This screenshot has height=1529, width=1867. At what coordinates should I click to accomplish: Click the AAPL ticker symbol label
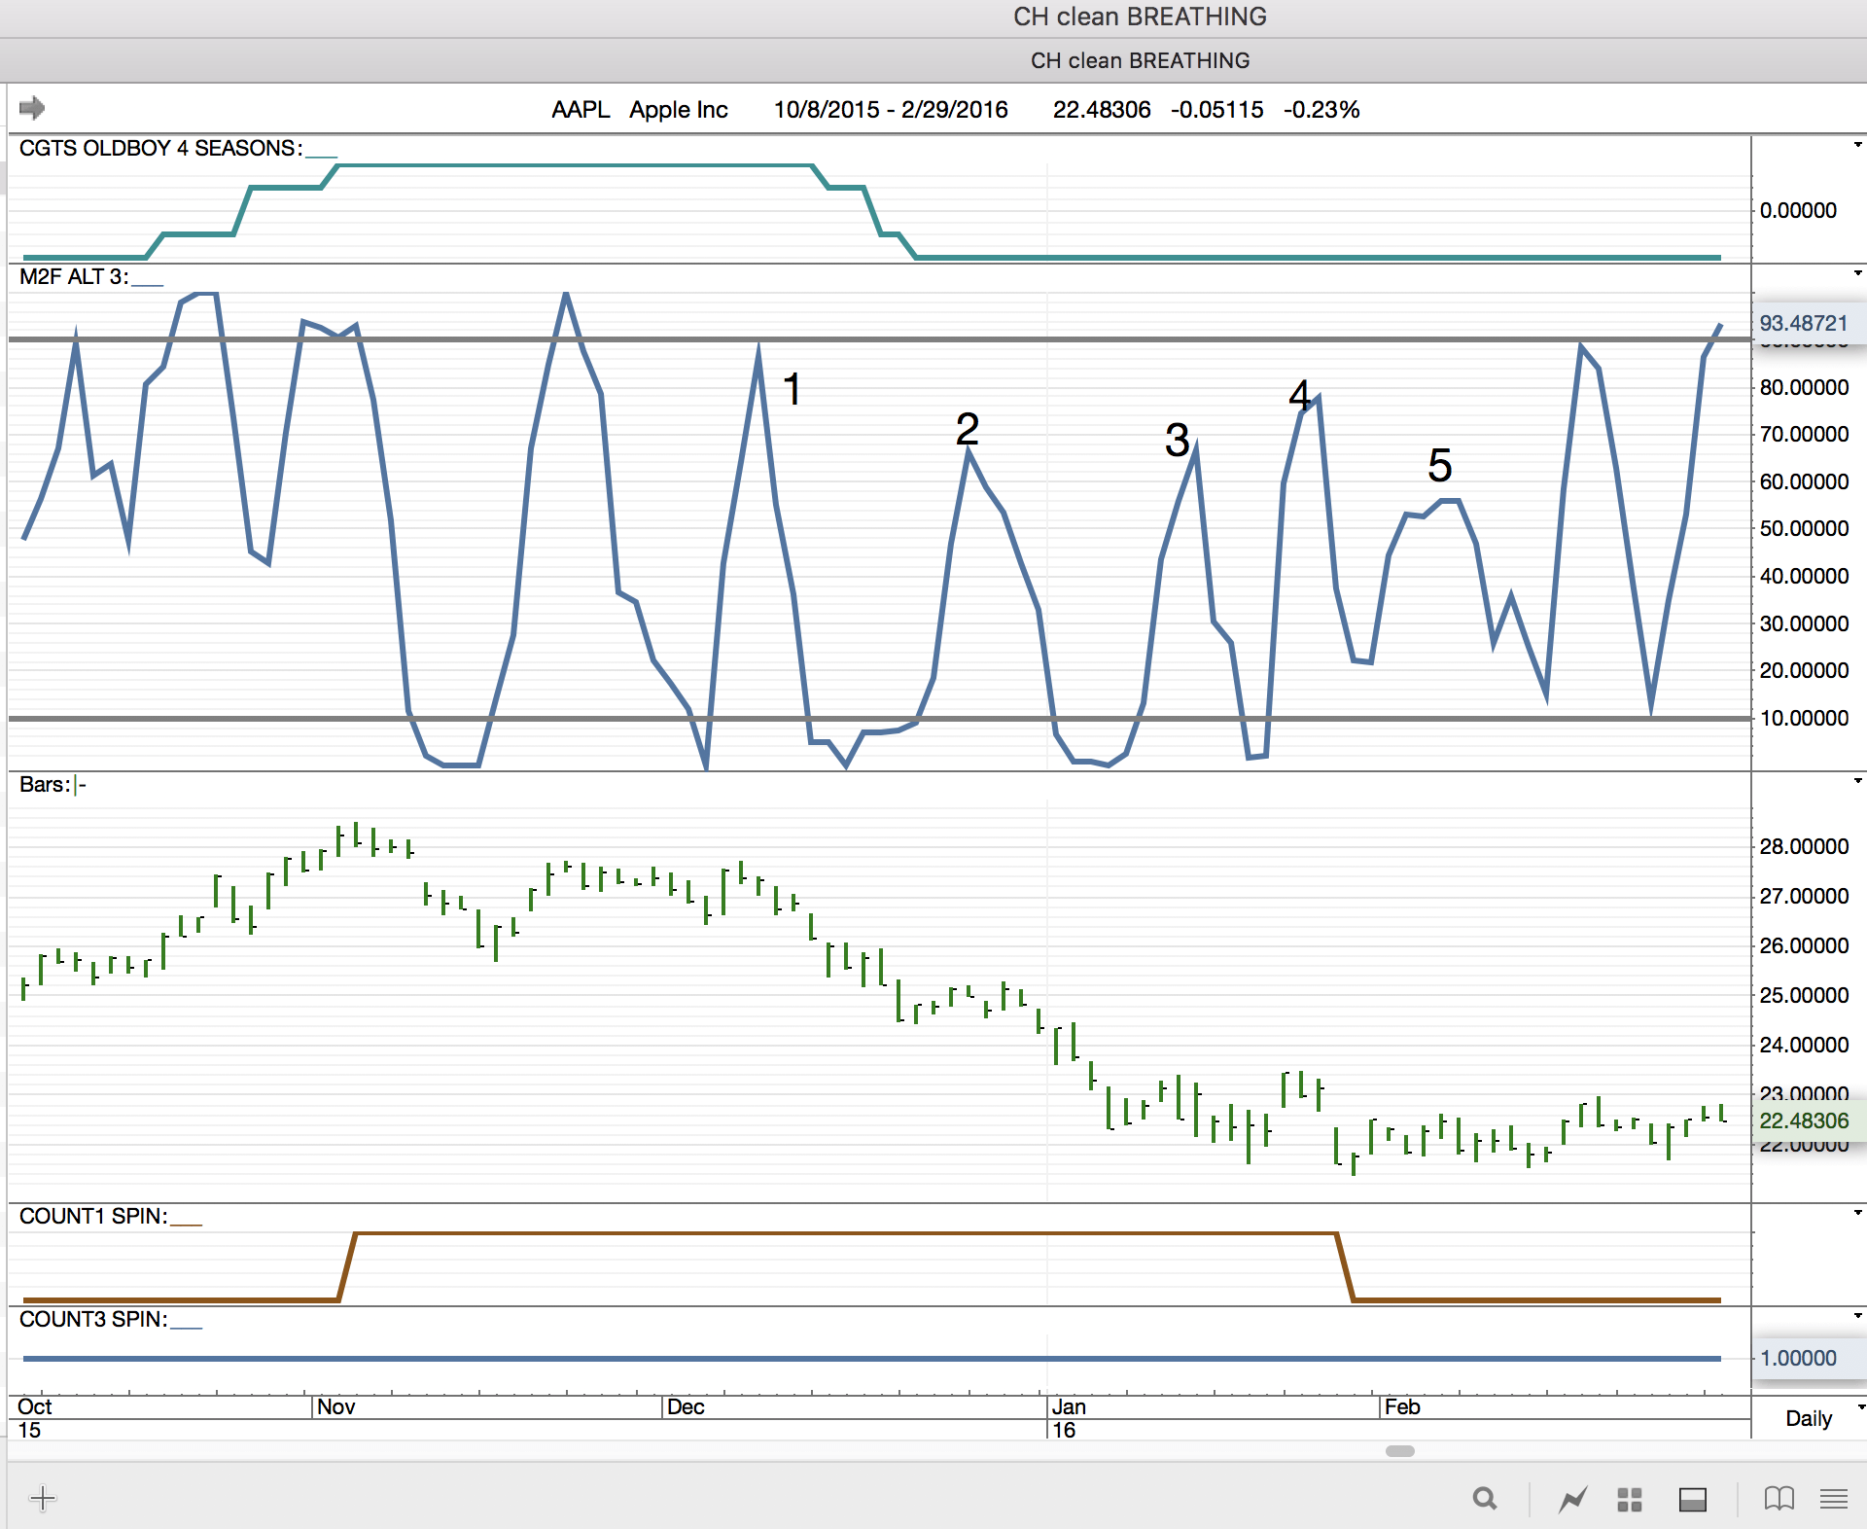click(x=581, y=110)
